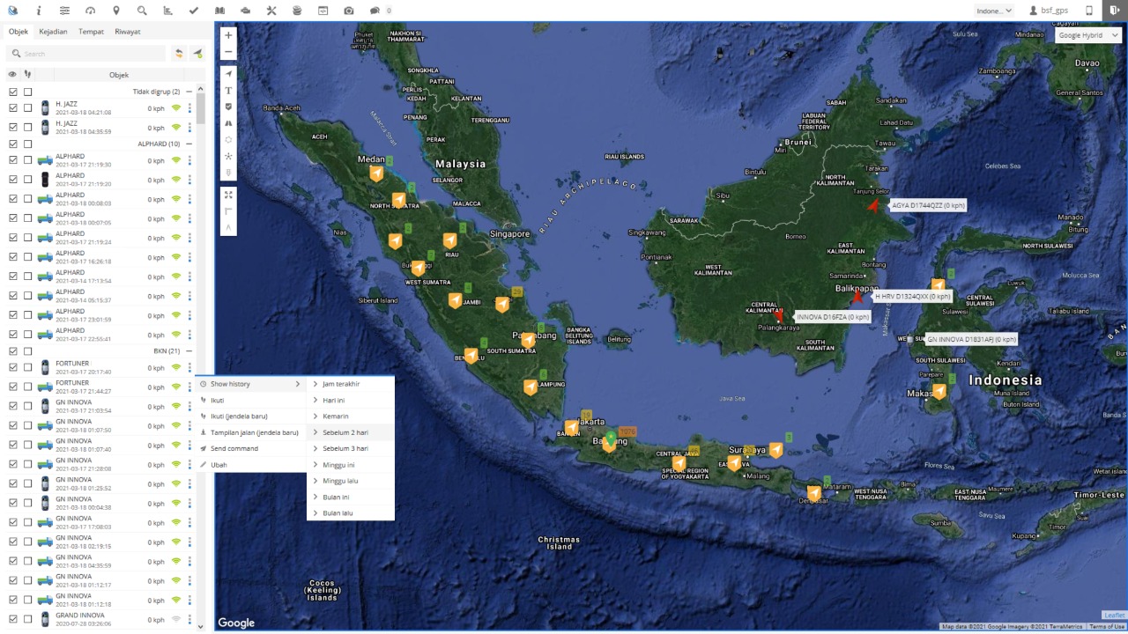1128x634 pixels.
Task: Toggle the text labels tool on the map
Action: pyautogui.click(x=228, y=91)
